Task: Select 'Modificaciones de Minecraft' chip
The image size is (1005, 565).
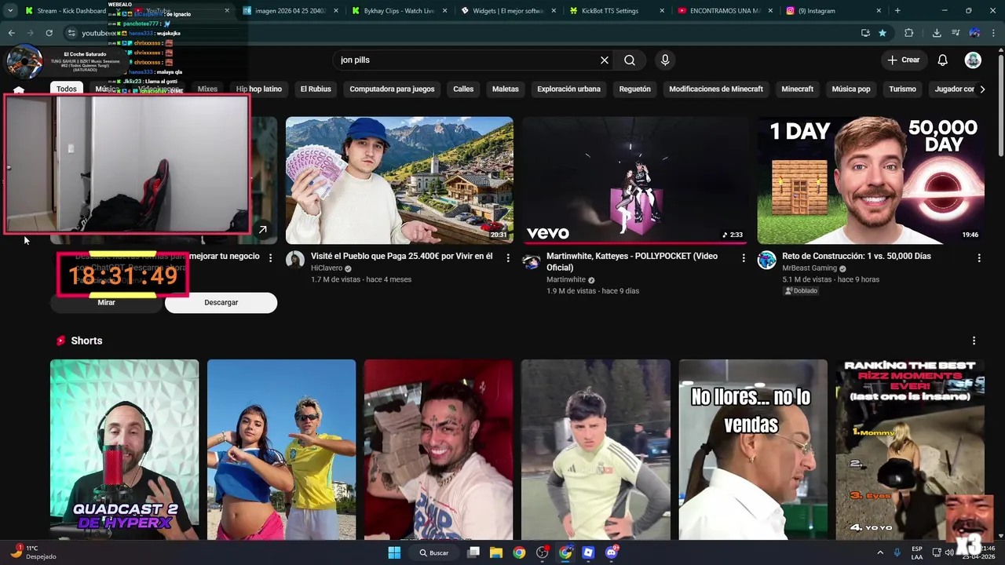Action: [716, 89]
